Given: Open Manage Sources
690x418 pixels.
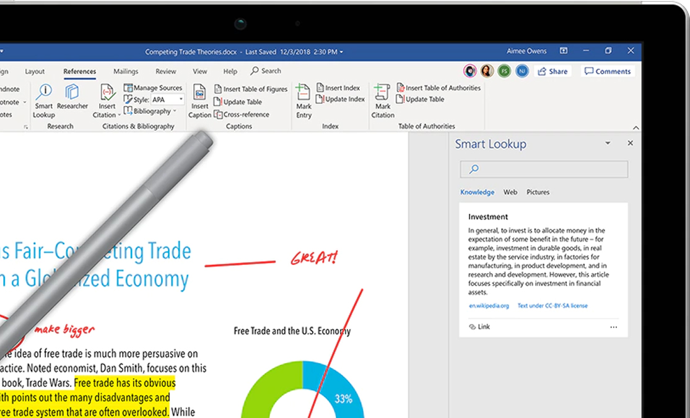Looking at the screenshot, I should click(153, 87).
